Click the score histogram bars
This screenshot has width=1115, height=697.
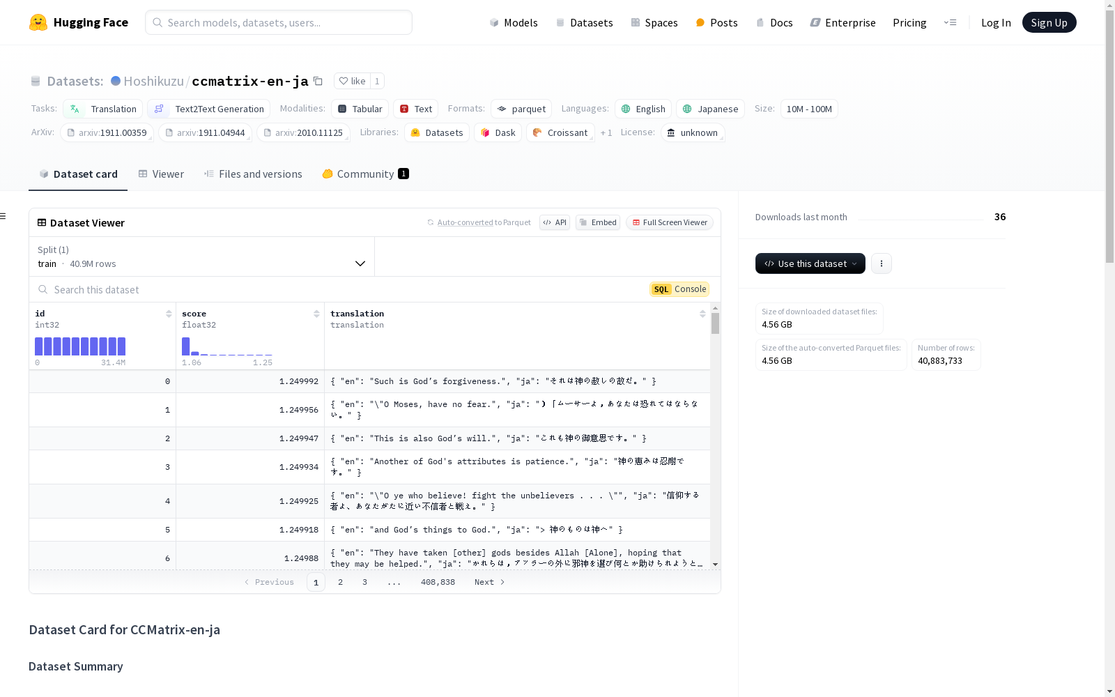point(227,346)
